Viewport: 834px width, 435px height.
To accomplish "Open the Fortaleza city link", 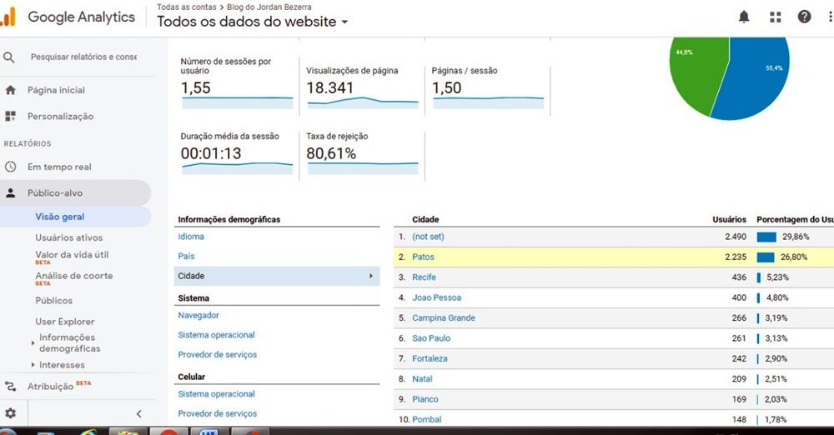I will 430,358.
